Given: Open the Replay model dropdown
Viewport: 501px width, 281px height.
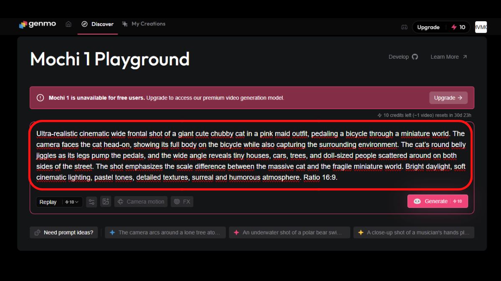Looking at the screenshot, I should pos(59,202).
